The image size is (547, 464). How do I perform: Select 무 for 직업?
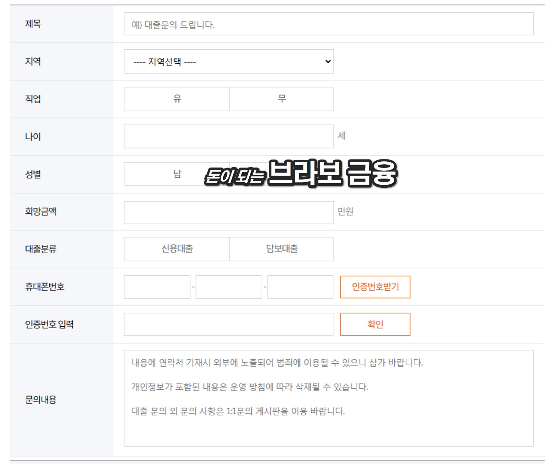[x=281, y=99]
